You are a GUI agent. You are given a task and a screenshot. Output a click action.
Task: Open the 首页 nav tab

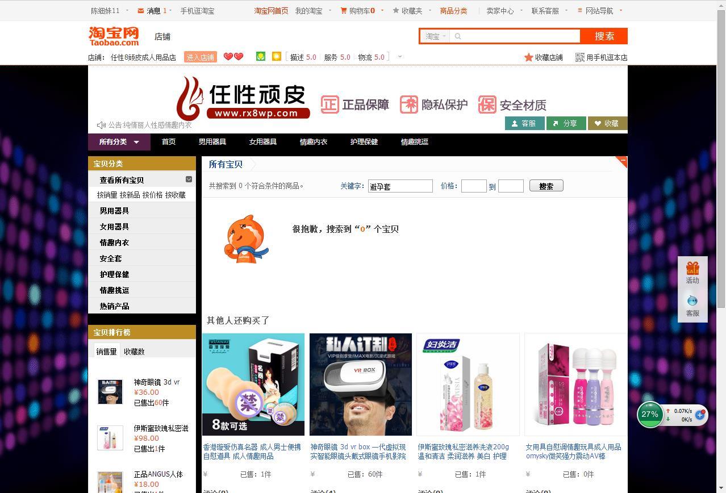pos(169,142)
